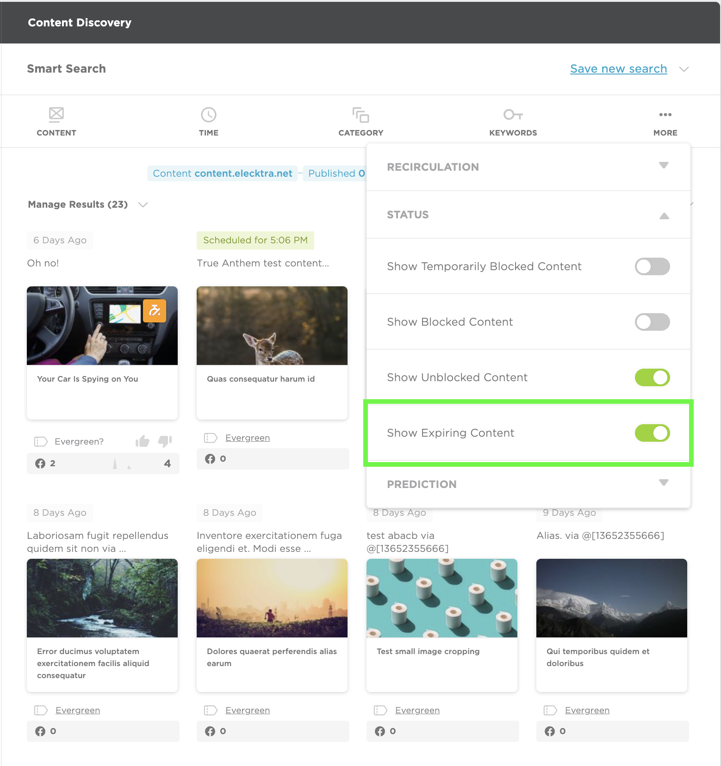Toggle Show Temporarily Blocked Content
Image resolution: width=721 pixels, height=766 pixels.
[652, 266]
